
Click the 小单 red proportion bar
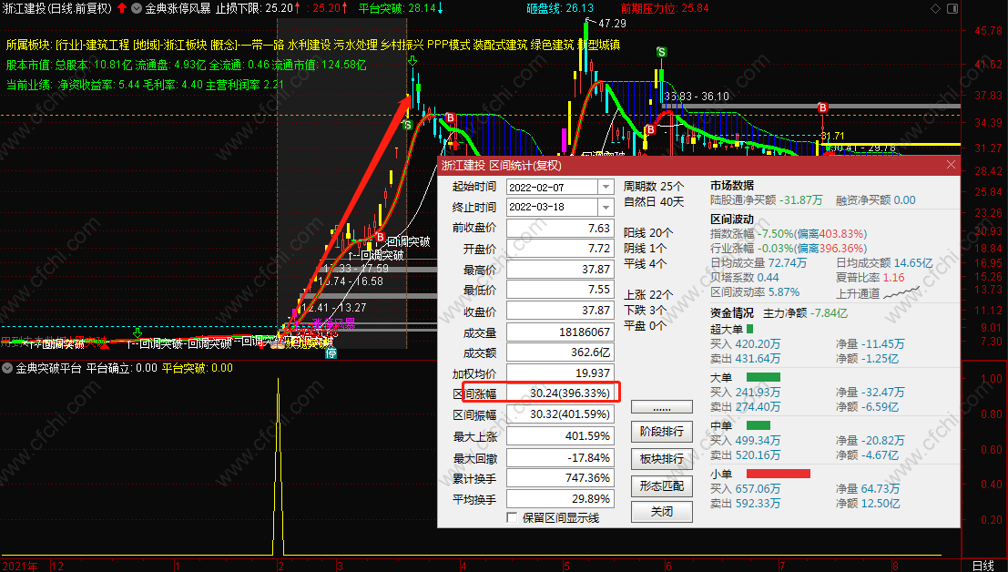pos(779,474)
